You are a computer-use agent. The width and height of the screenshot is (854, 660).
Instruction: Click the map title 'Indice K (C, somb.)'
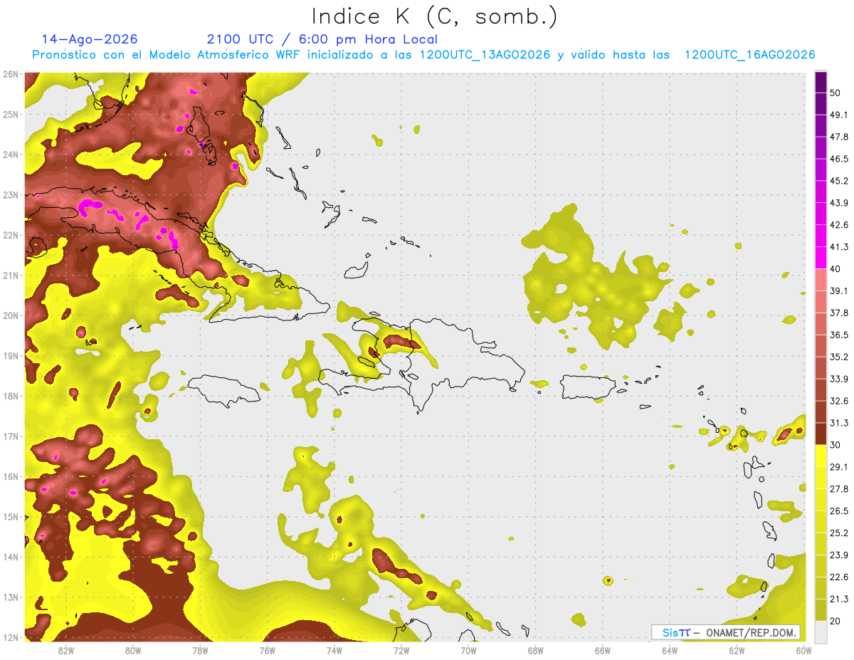(x=434, y=16)
